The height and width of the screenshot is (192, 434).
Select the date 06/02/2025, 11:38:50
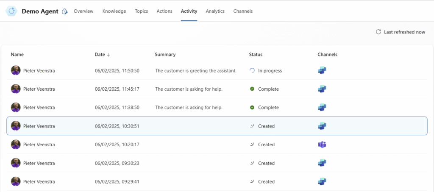pyautogui.click(x=117, y=107)
